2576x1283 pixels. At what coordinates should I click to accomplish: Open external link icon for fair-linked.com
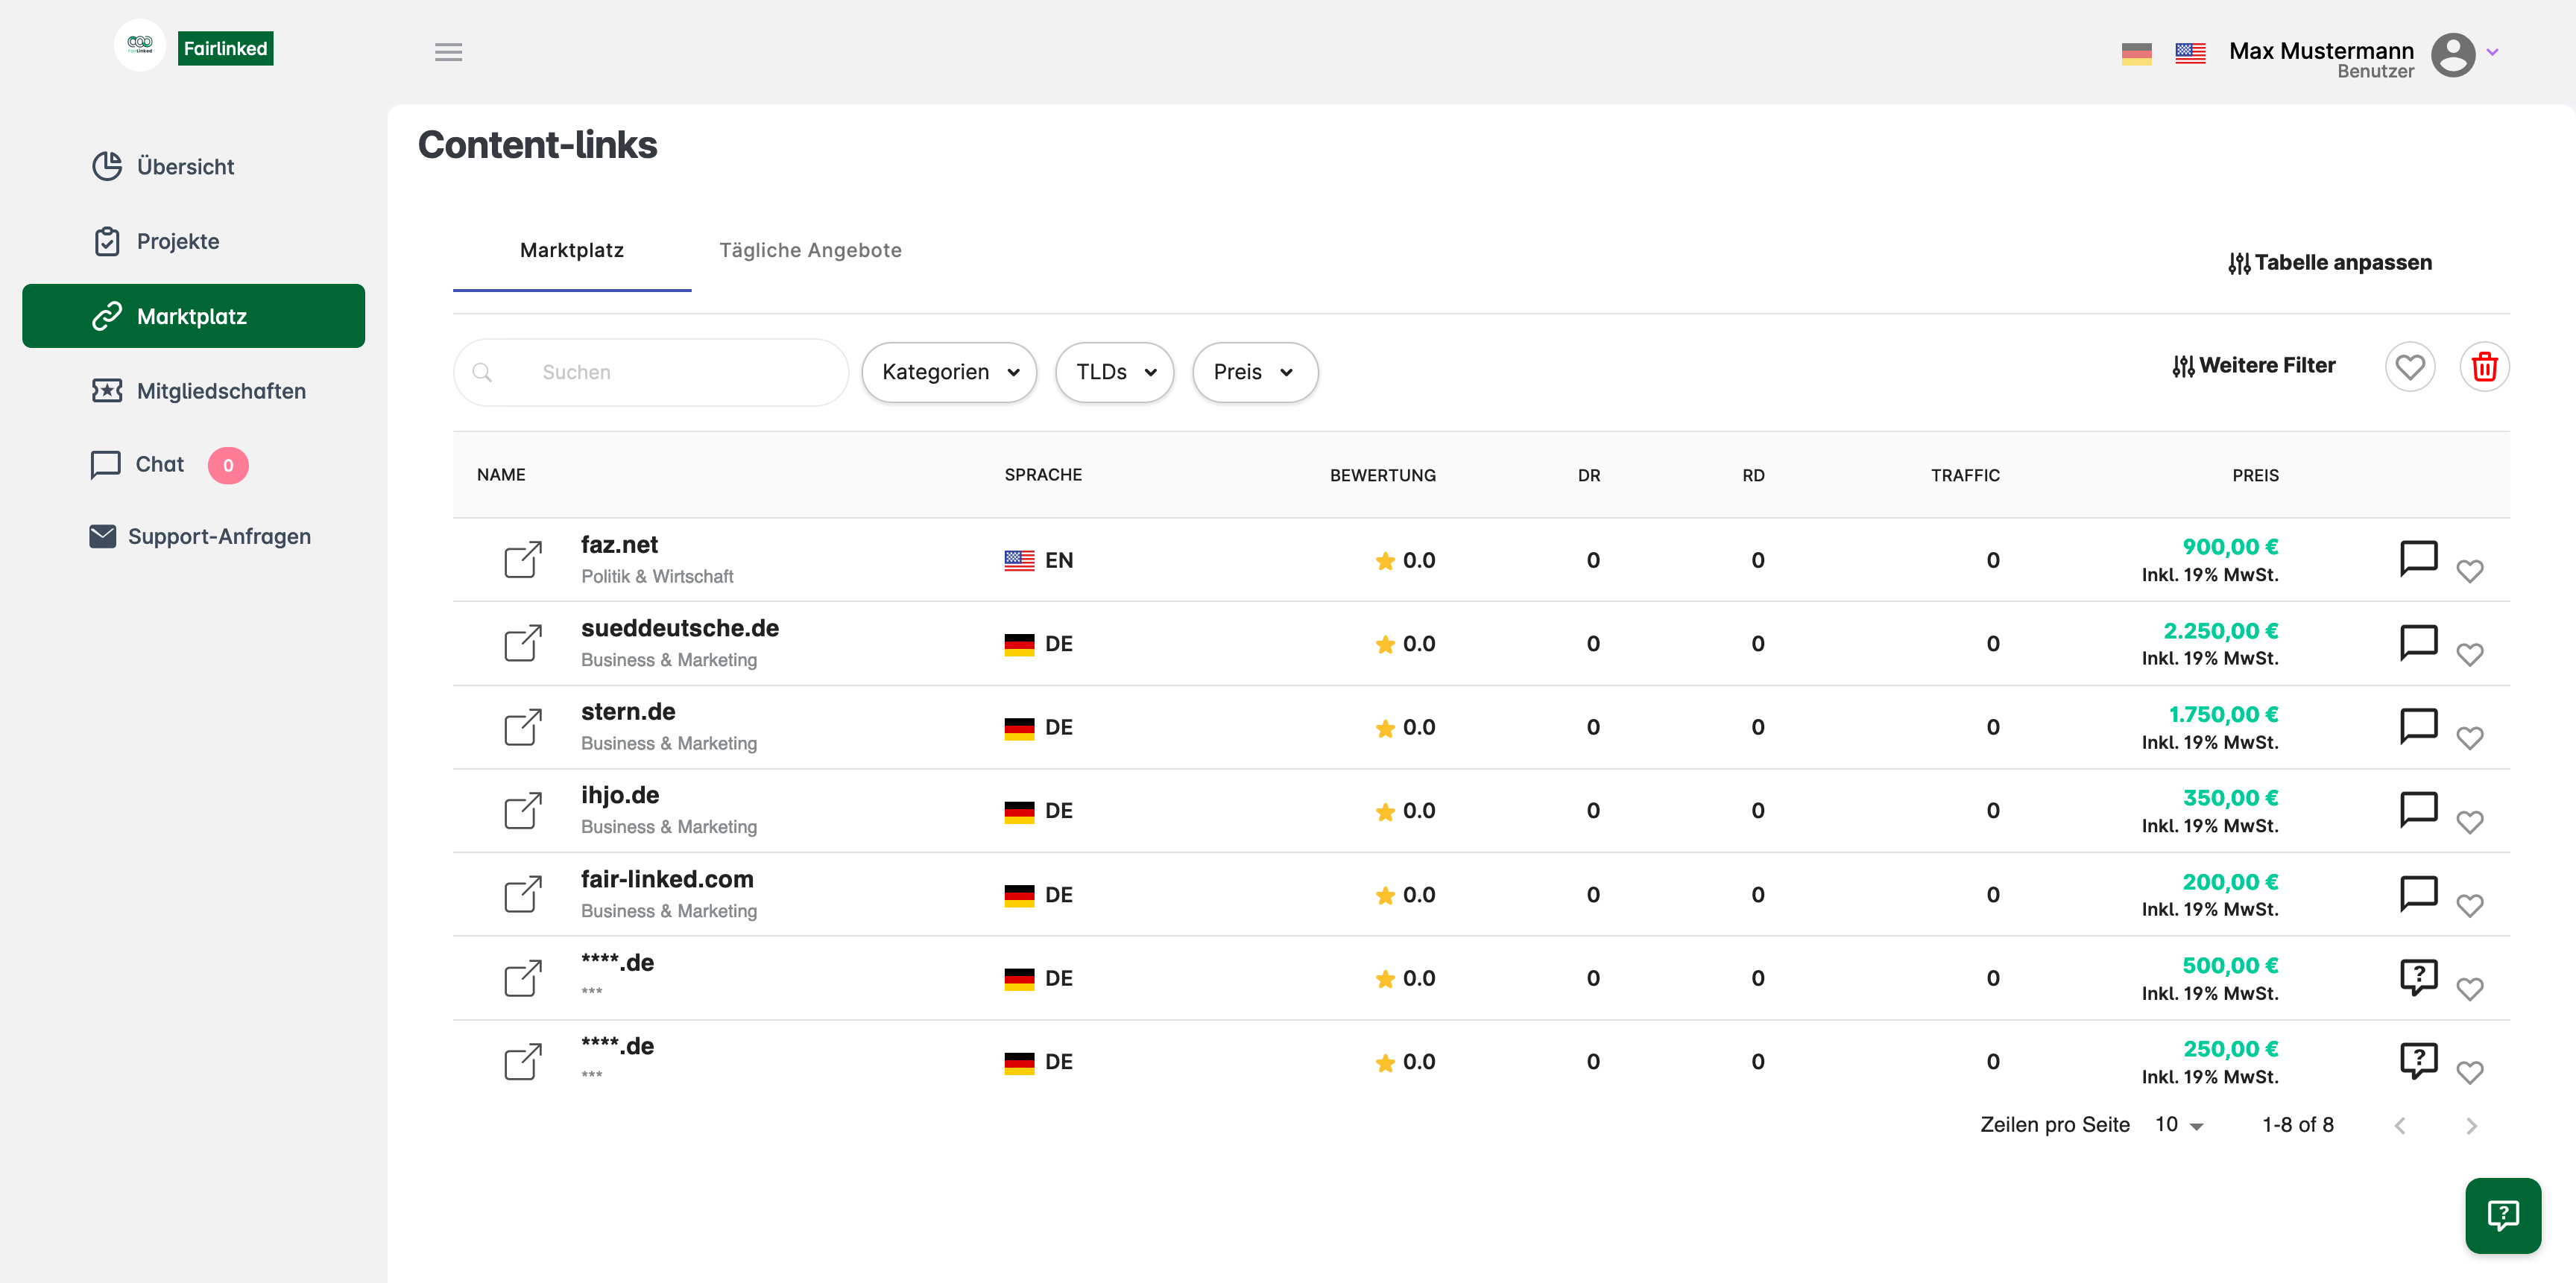pos(523,894)
